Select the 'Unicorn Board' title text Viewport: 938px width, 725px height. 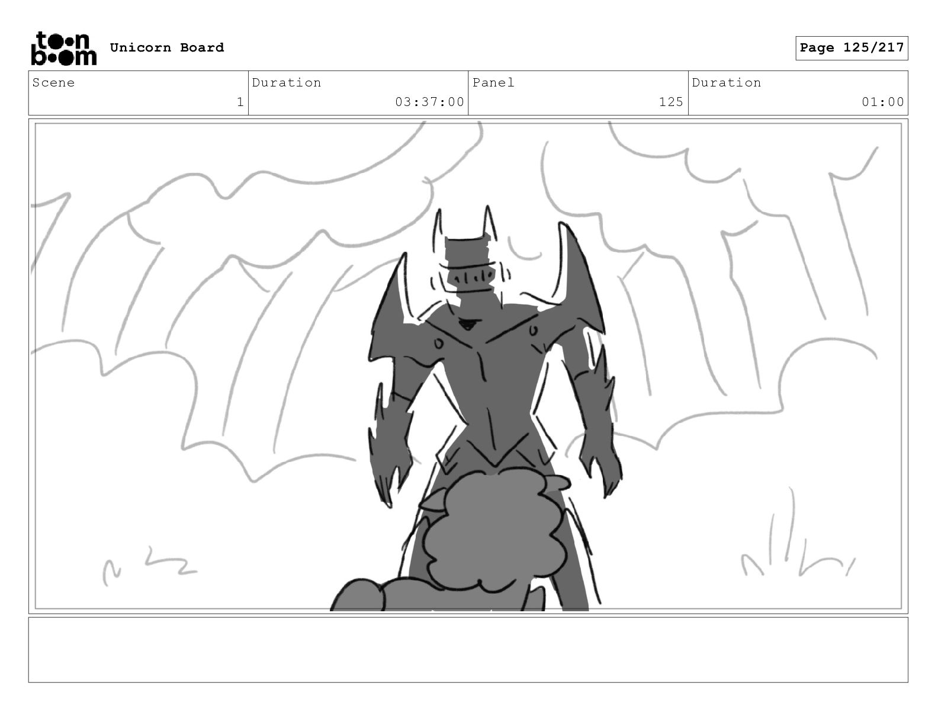pyautogui.click(x=167, y=47)
